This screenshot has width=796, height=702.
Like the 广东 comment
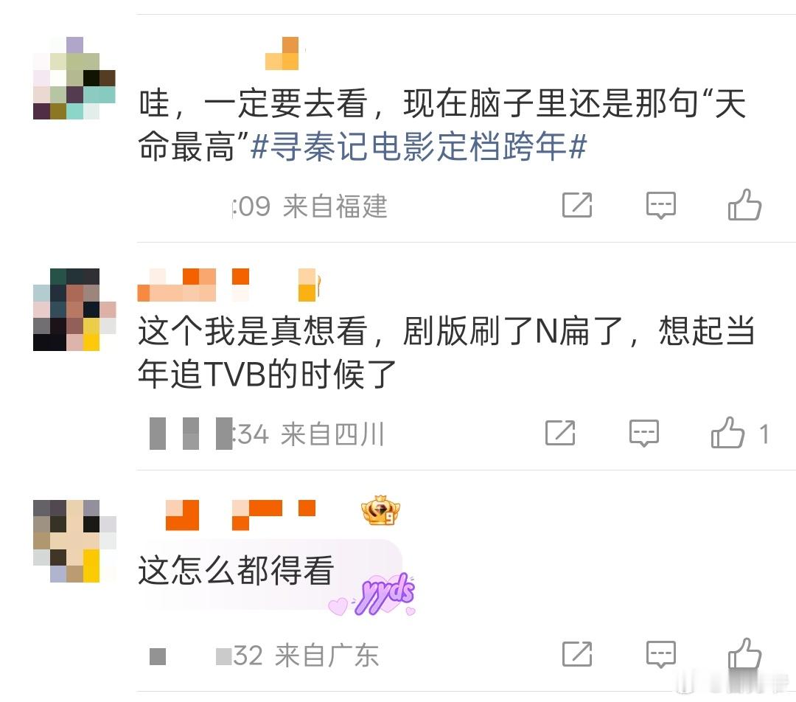(744, 653)
